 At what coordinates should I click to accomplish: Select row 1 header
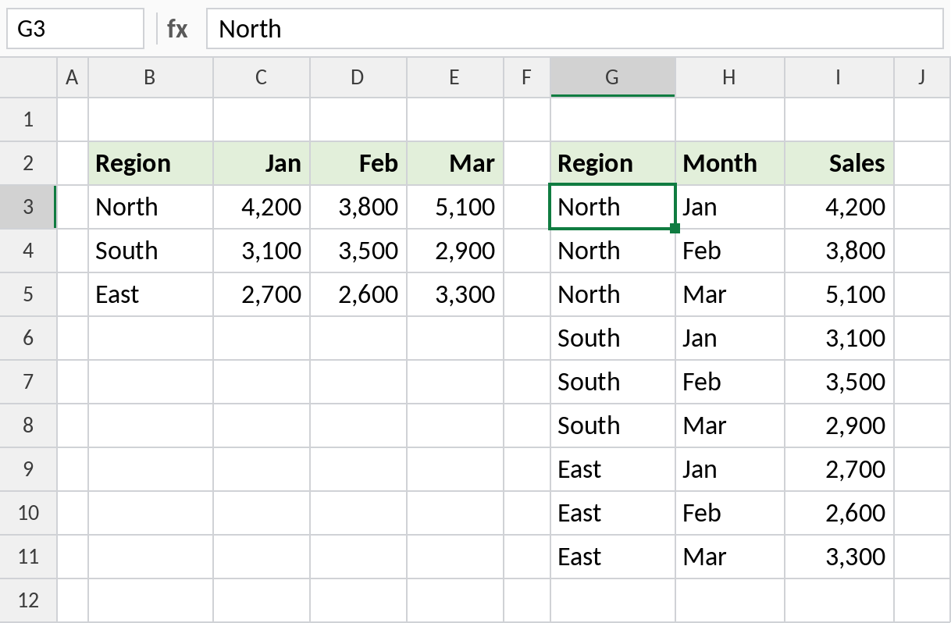(x=29, y=119)
